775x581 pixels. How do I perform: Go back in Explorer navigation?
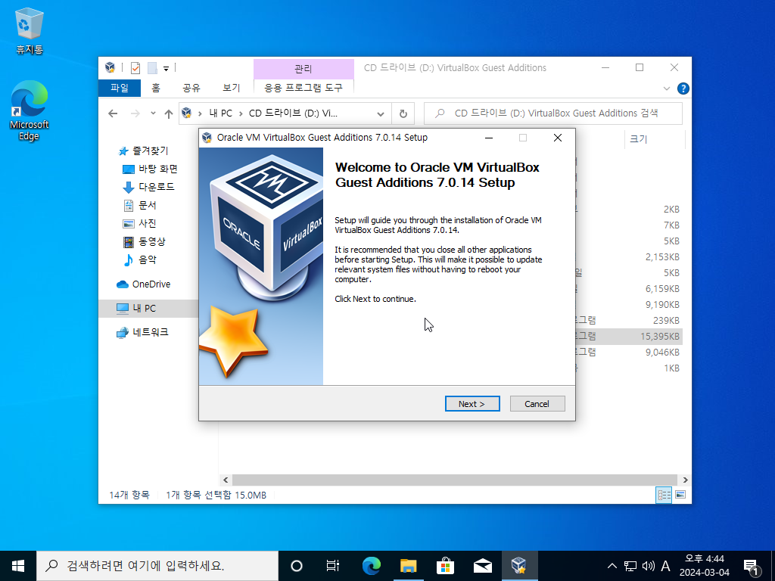coord(113,113)
